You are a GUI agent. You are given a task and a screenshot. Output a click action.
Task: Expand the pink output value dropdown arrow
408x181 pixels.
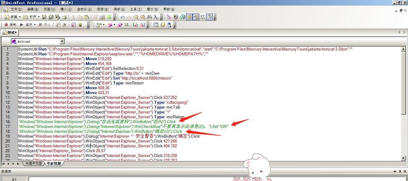pos(114,25)
